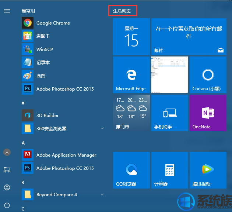
Task: Open the Cortana (小娜) tile
Action: pos(208,75)
